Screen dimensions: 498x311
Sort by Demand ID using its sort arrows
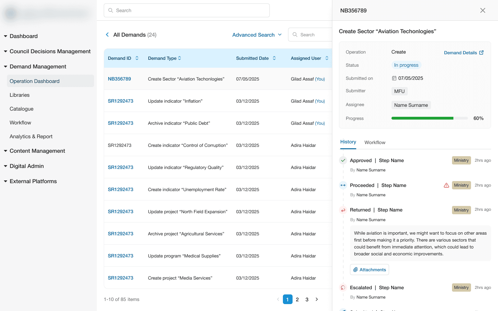pyautogui.click(x=137, y=58)
